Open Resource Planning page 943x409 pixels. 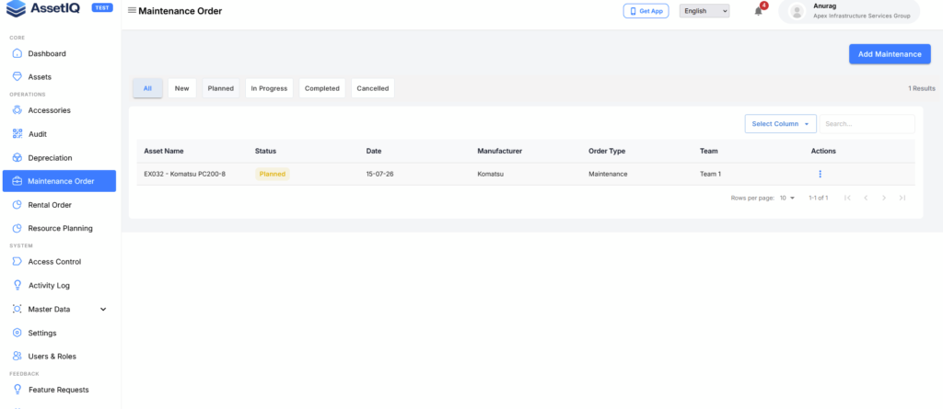point(60,228)
